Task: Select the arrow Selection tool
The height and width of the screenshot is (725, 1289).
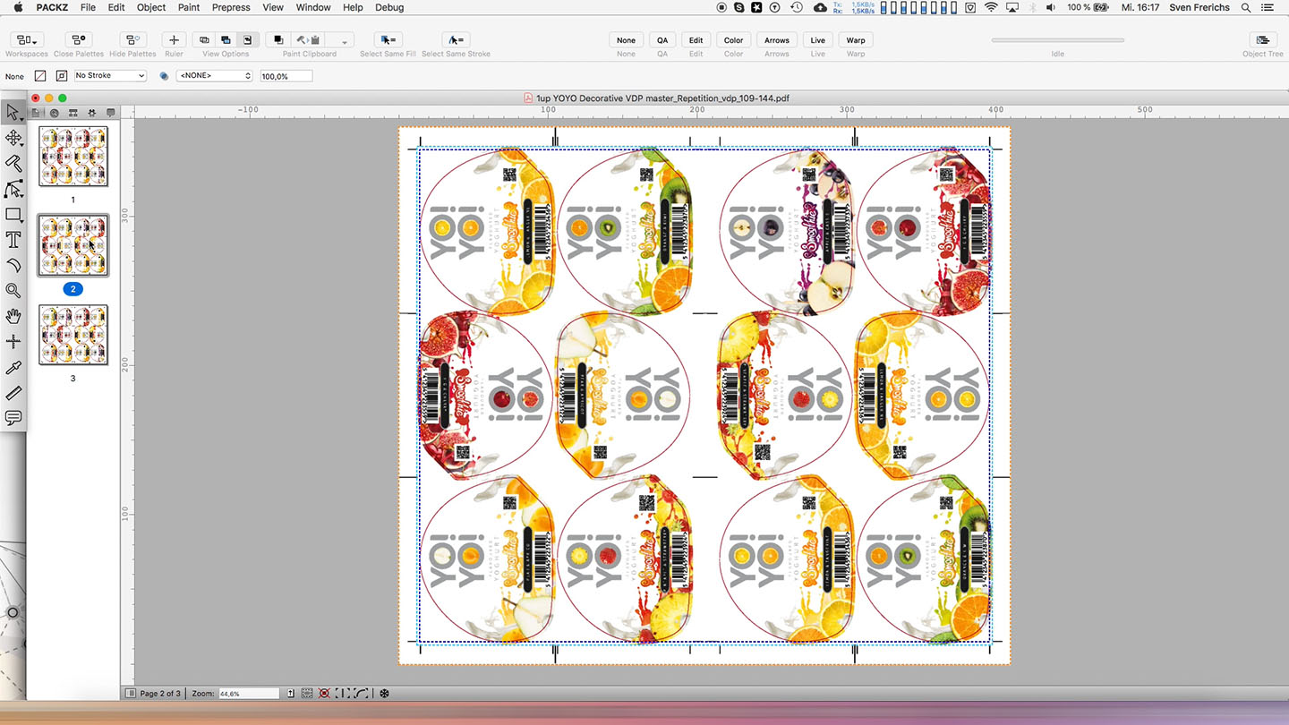Action: pyautogui.click(x=13, y=112)
